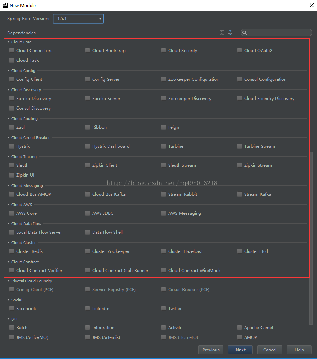The image size is (317, 359).
Task: Click the dependencies list vertical scrollbar
Action: [311, 238]
